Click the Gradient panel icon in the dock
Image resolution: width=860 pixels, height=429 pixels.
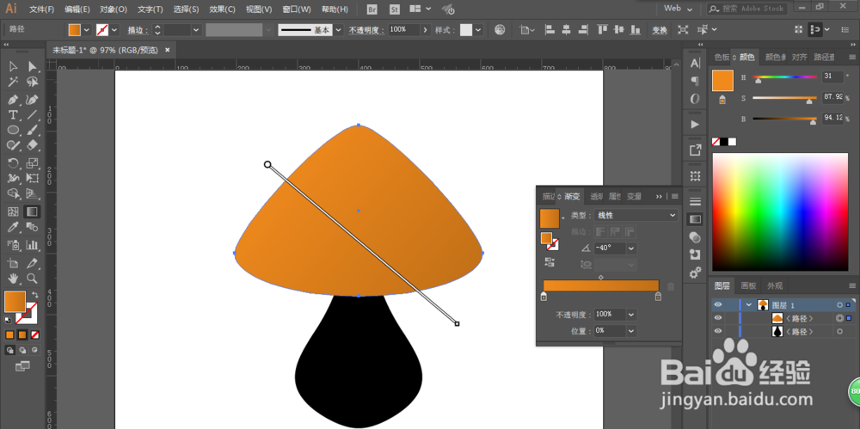695,219
